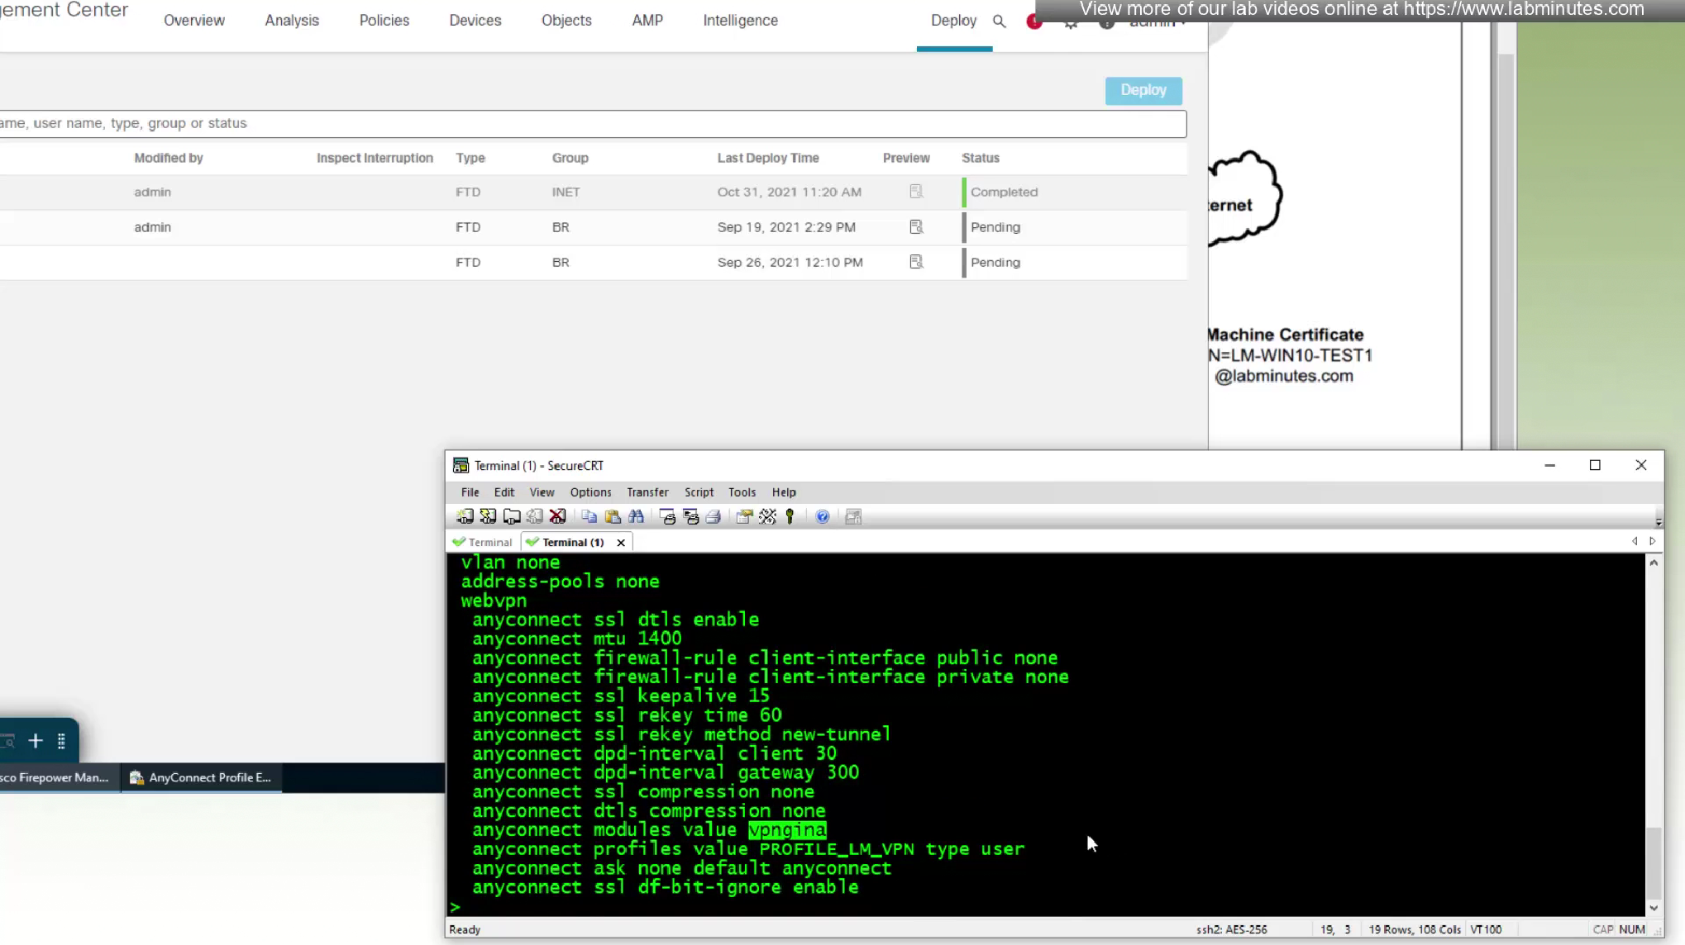Viewport: 1685px width, 945px height.
Task: Click the Paste clipboard toolbar icon
Action: (613, 516)
